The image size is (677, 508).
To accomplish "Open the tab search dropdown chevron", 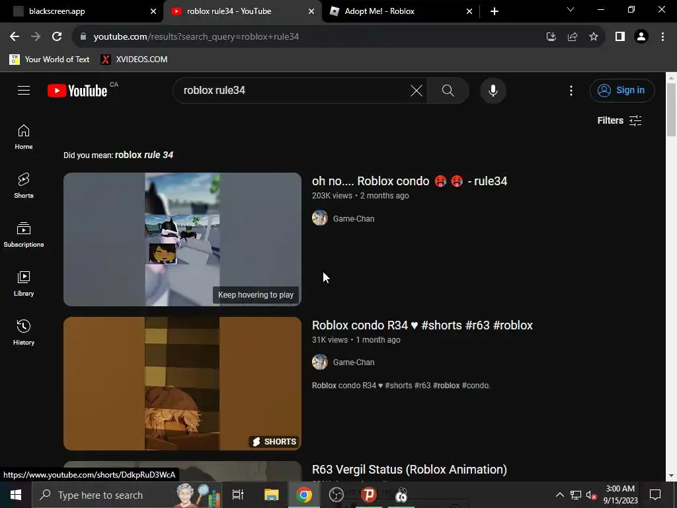I will 571,9.
